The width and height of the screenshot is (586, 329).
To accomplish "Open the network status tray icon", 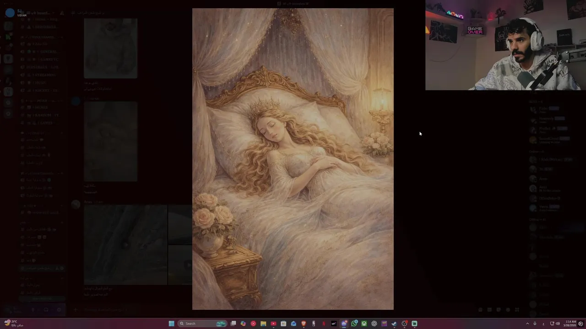I will (x=552, y=324).
